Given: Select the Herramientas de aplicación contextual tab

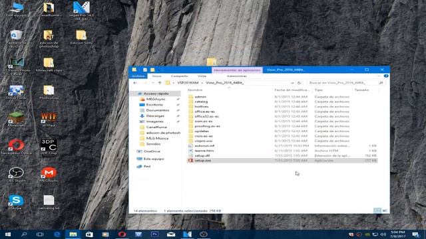Looking at the screenshot, I should pos(237,70).
